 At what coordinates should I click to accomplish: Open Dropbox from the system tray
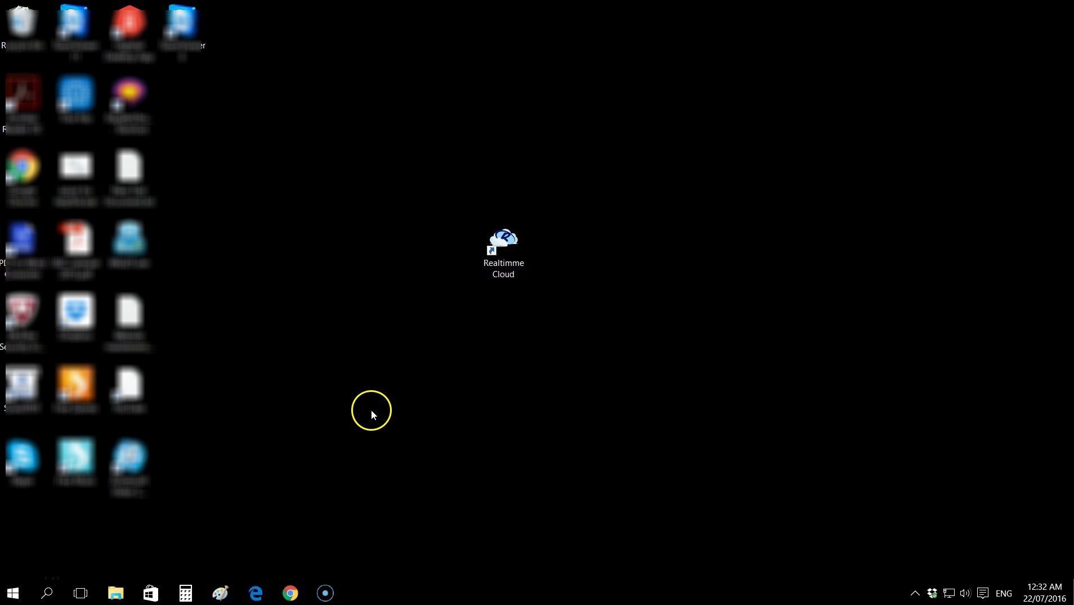pos(933,593)
